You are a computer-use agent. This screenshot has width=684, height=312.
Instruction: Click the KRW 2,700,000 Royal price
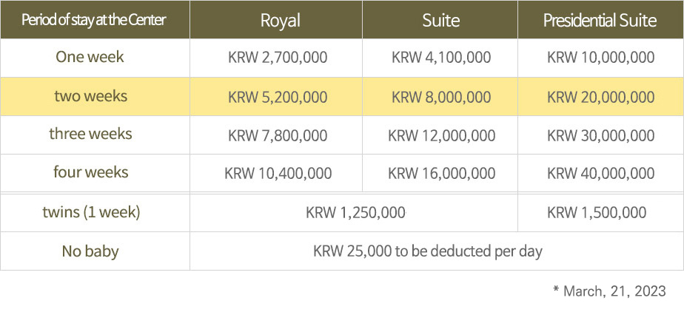coord(278,58)
